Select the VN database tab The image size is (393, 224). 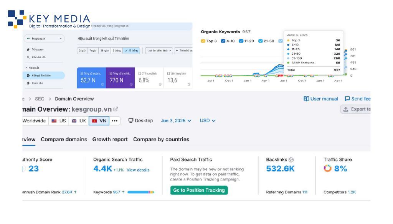99,121
